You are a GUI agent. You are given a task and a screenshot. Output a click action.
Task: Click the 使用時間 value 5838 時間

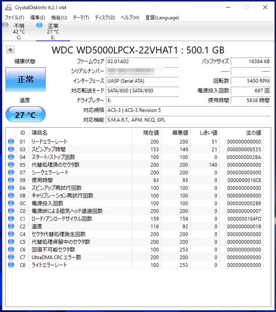click(x=251, y=100)
